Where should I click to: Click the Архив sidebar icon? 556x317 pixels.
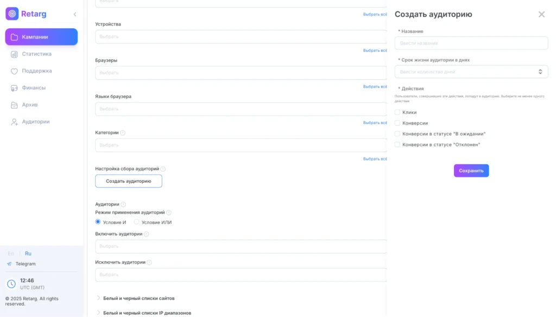coord(14,105)
